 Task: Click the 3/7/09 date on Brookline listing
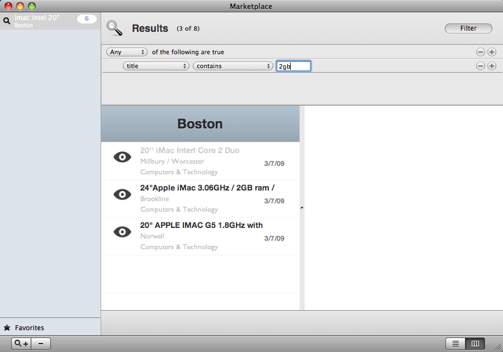pos(274,201)
